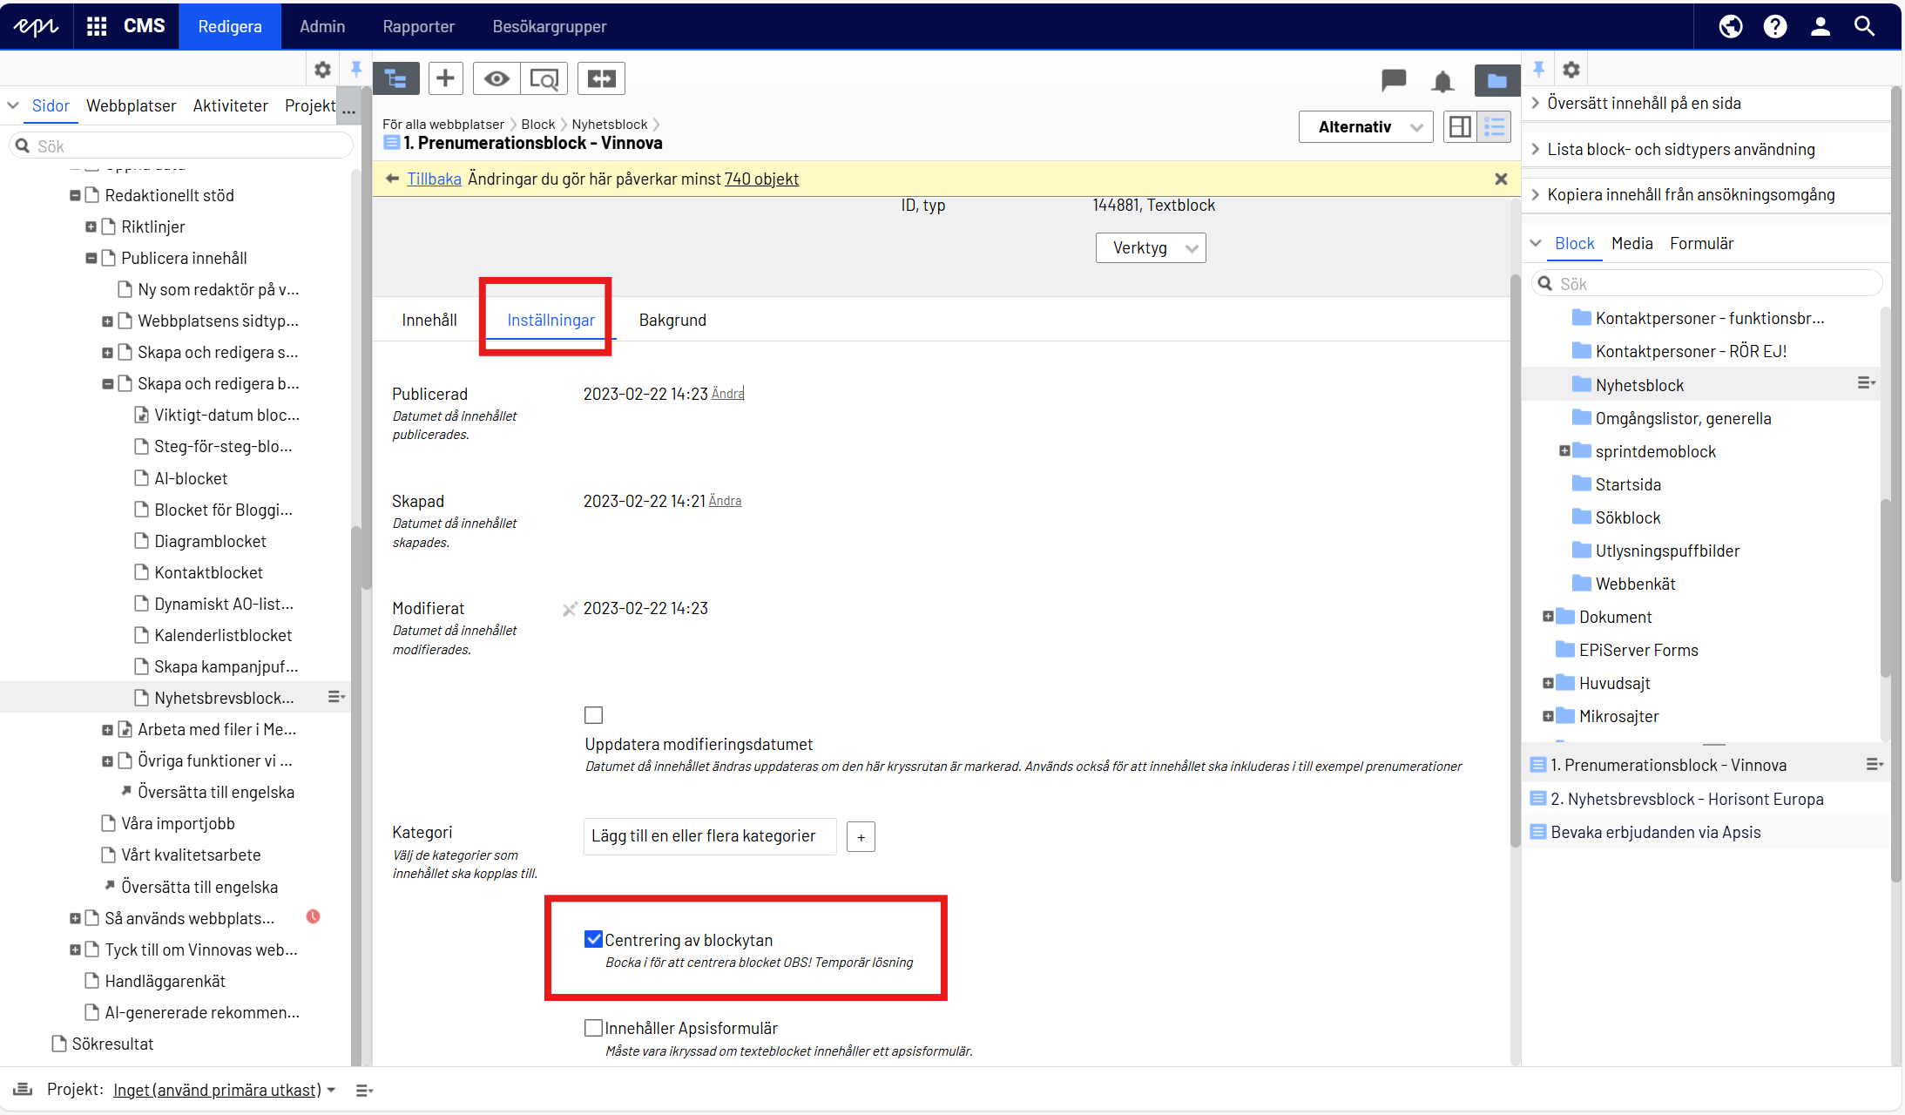The image size is (1905, 1115).
Task: Click the compare versions icon
Action: pos(601,78)
